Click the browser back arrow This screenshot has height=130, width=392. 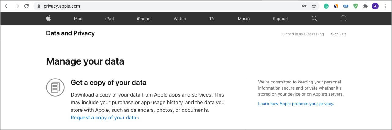coord(7,6)
